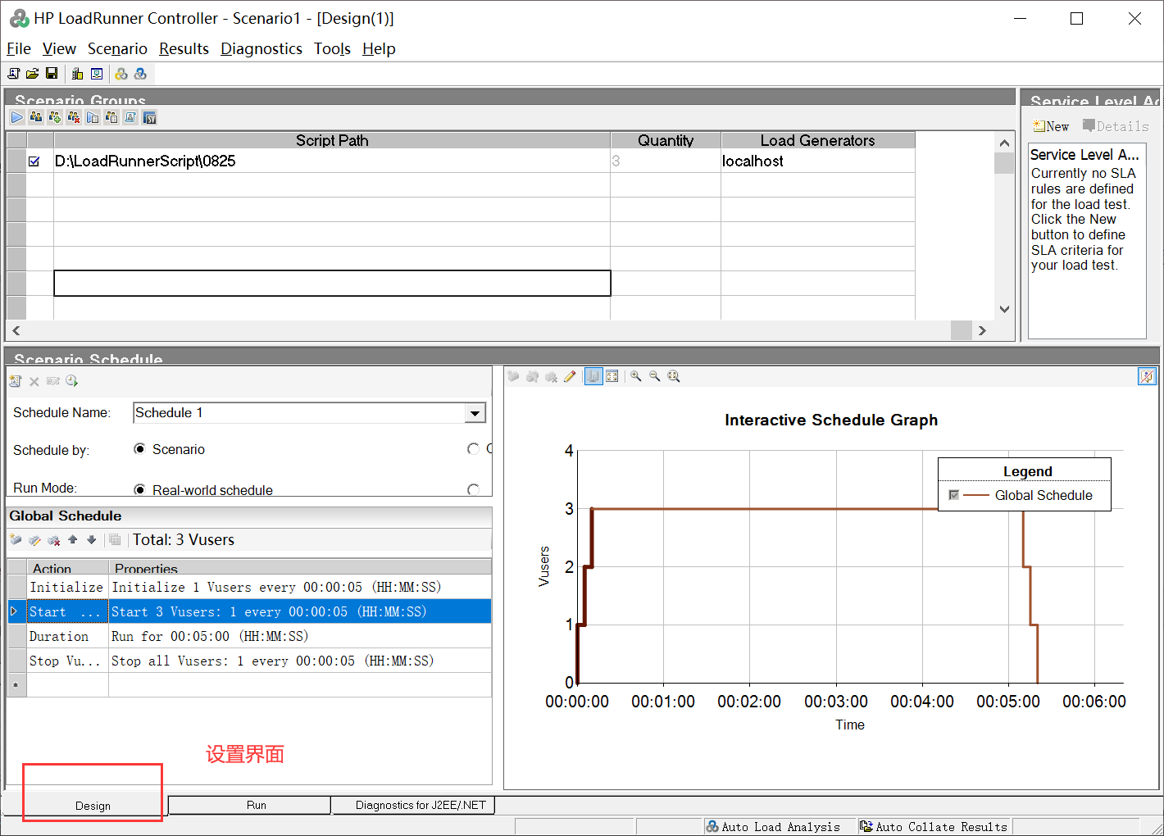Open the Tools menu
Image resolution: width=1164 pixels, height=836 pixels.
332,49
